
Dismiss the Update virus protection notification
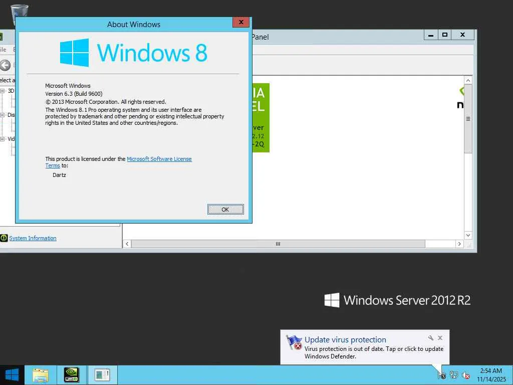coord(440,338)
